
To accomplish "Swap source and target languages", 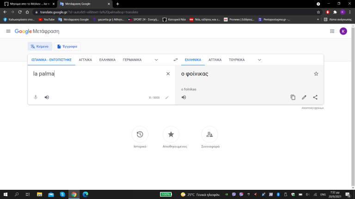I will [176, 60].
